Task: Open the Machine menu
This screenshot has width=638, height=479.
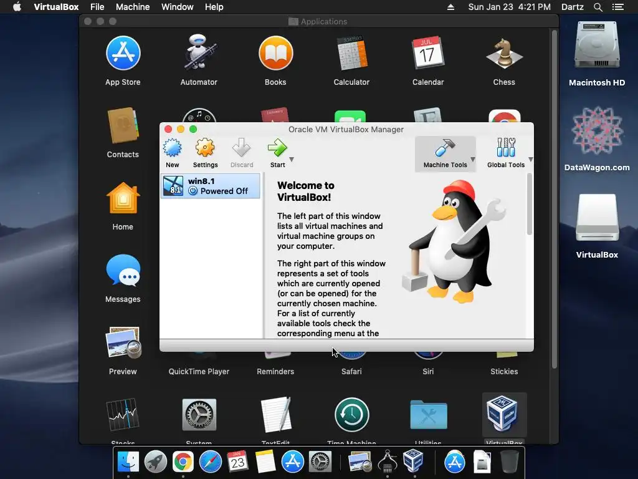Action: click(133, 7)
